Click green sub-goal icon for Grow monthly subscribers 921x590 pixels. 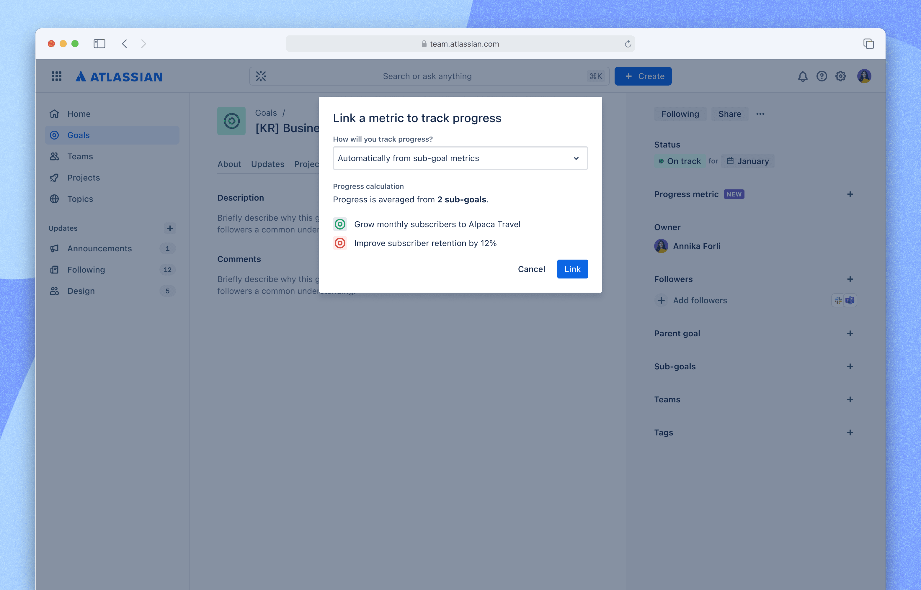pyautogui.click(x=340, y=224)
